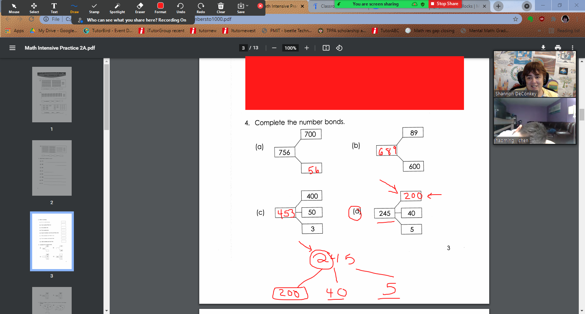Undo the last annotation
This screenshot has width=585, height=314.
[x=181, y=8]
